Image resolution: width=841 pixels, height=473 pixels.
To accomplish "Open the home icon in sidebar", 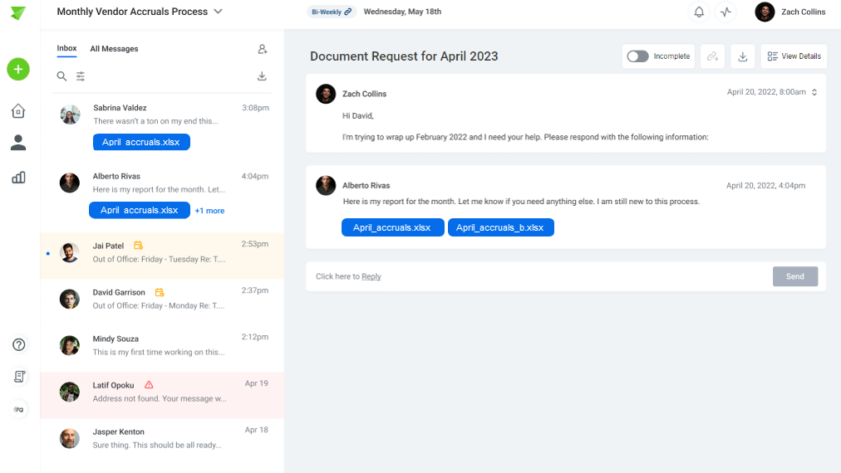I will tap(18, 111).
